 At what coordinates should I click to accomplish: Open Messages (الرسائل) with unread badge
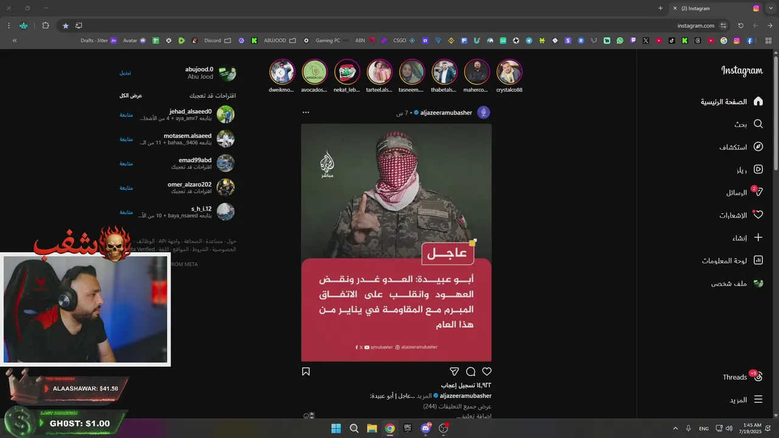(744, 192)
